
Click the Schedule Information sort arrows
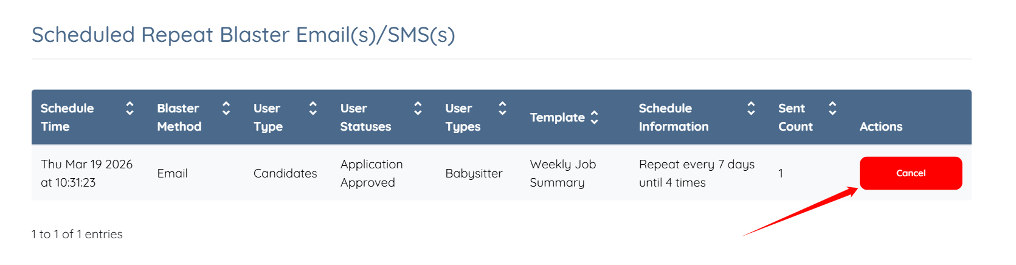coord(751,109)
